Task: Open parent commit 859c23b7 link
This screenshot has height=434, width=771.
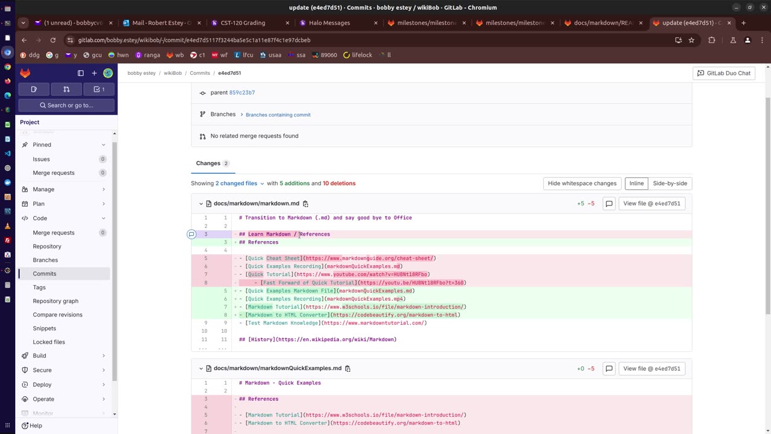Action: point(242,93)
